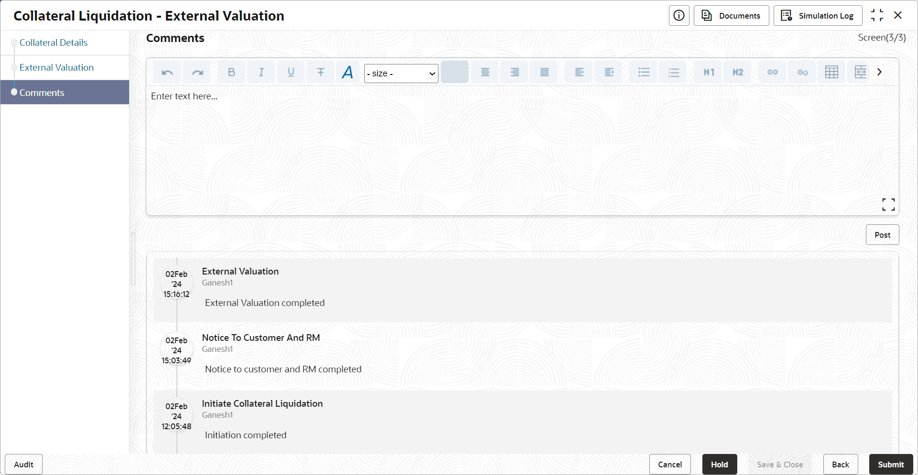Select the Comments step in the sidebar
Screen dimensions: 918x475
point(65,92)
